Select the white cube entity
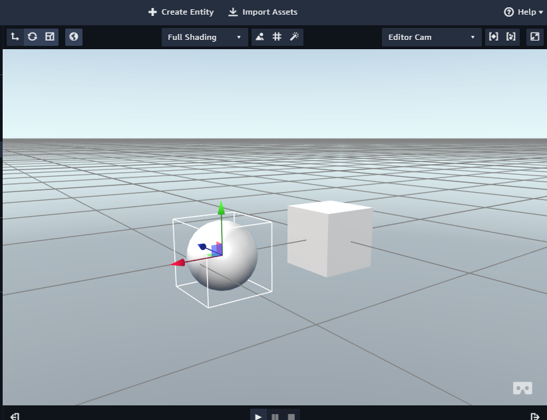Screen dimensions: 547x420 [x=329, y=239]
